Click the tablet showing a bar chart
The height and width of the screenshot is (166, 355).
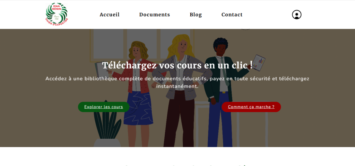(258, 62)
